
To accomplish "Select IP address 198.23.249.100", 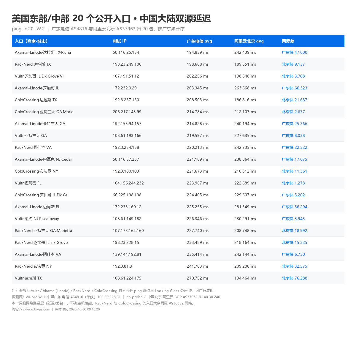I will coord(127,64).
